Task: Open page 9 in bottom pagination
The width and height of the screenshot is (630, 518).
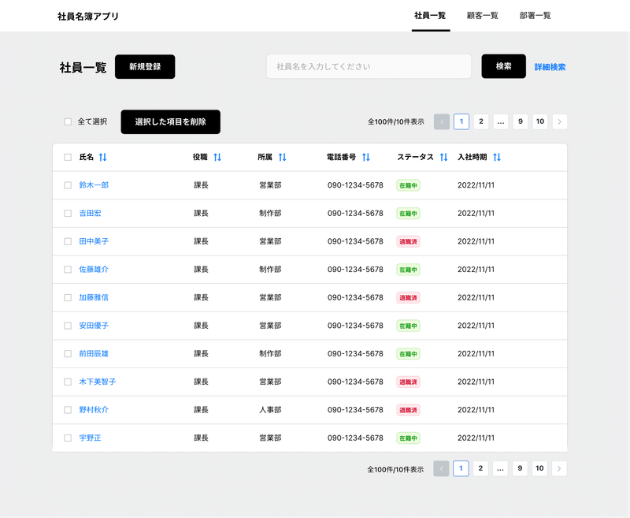Action: (x=520, y=468)
